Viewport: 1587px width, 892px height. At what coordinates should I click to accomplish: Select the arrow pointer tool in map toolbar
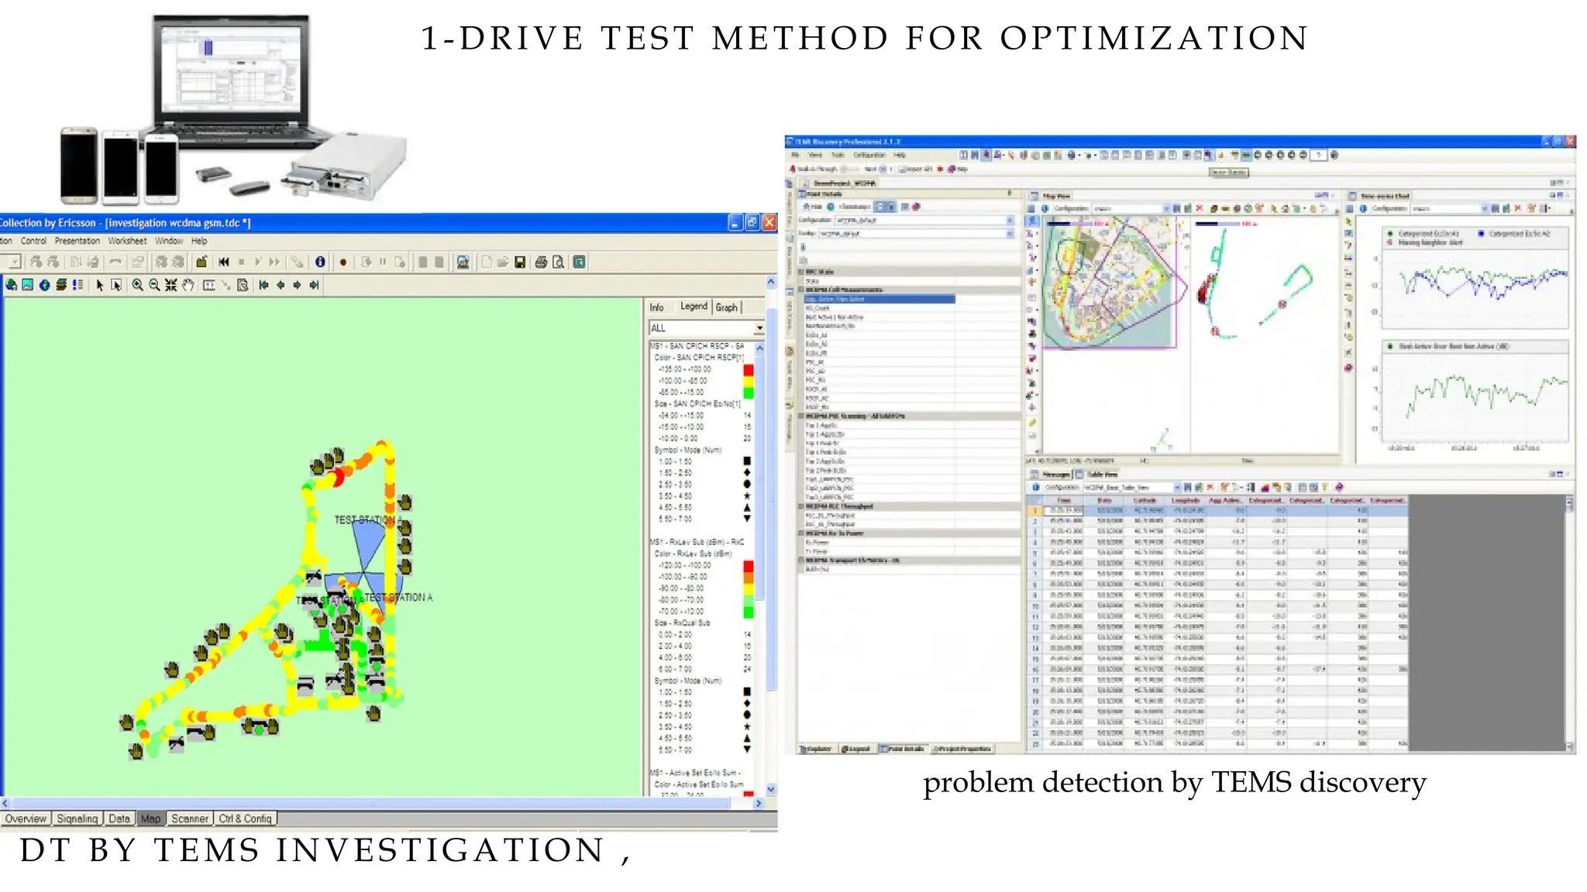[99, 286]
